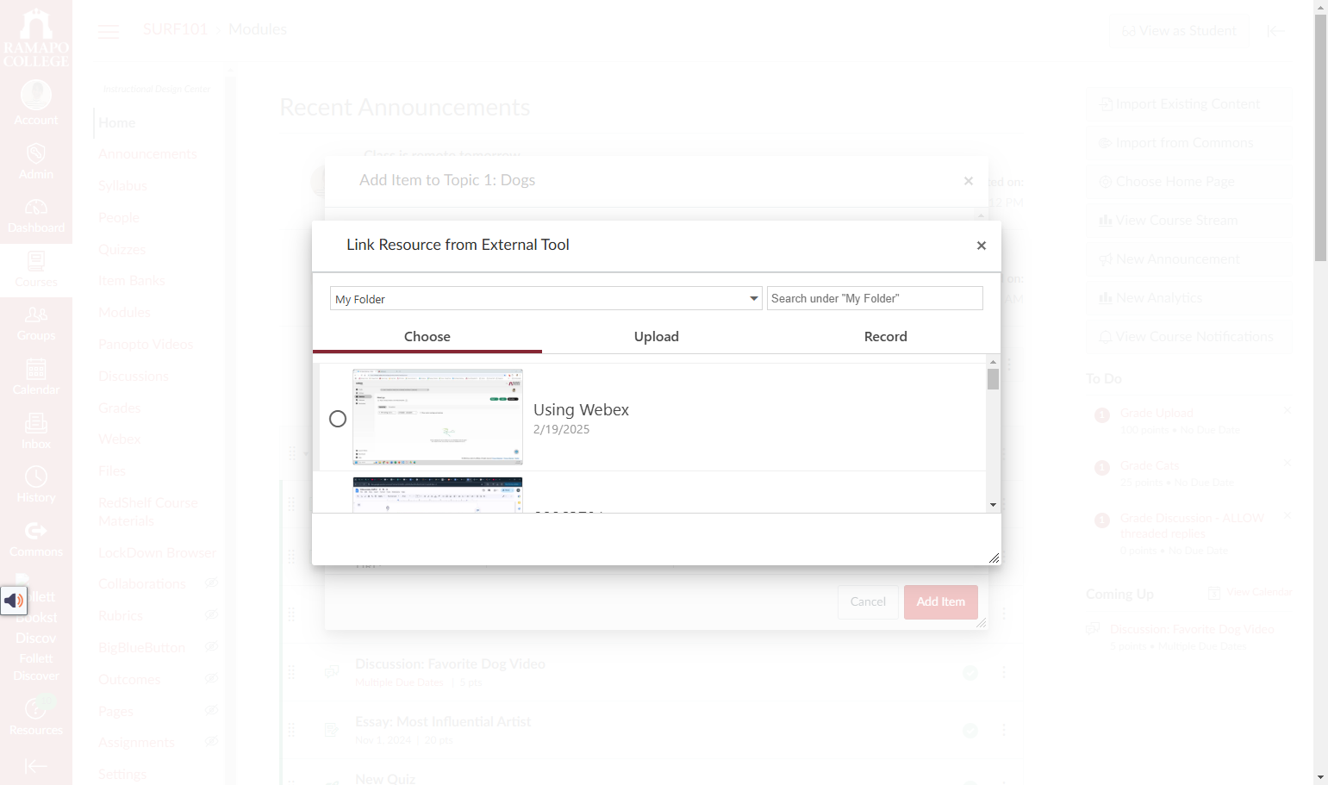The width and height of the screenshot is (1328, 785).
Task: Click the video list scroll up arrow
Action: coord(994,362)
